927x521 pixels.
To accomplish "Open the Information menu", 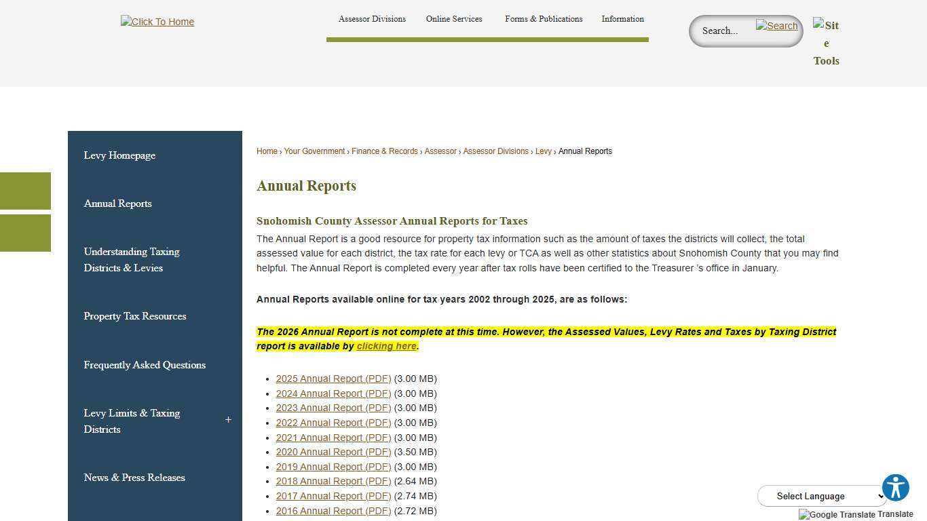I will click(622, 19).
